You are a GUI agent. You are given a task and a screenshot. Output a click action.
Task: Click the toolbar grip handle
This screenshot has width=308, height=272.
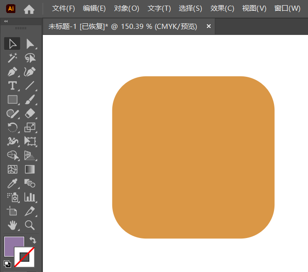pyautogui.click(x=21, y=28)
